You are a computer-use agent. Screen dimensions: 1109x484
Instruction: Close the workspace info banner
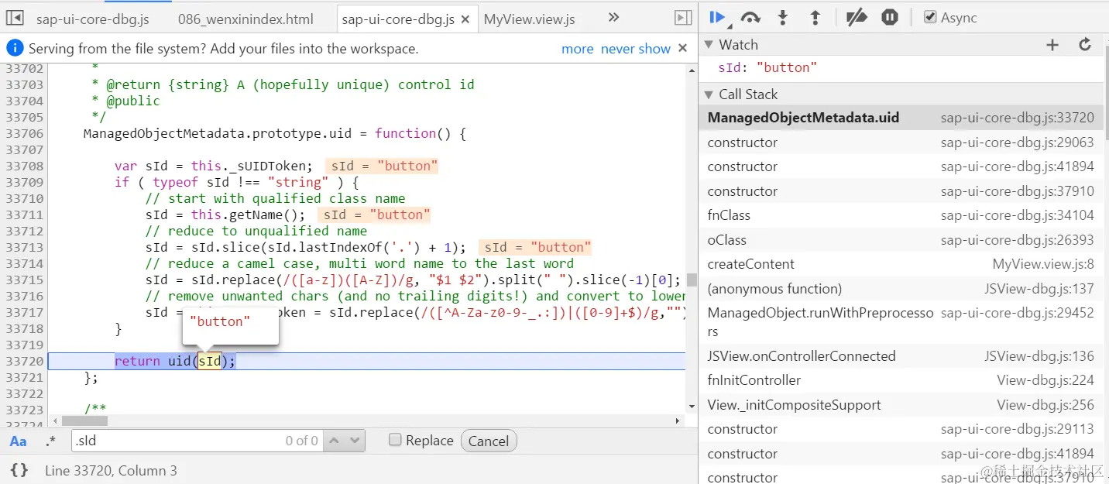[x=682, y=48]
